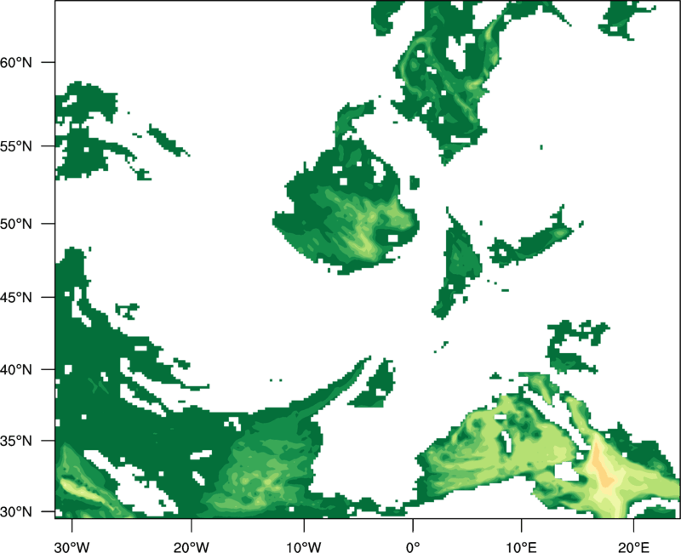Click the 30°N latitude label
Viewport: 681px width, 553px height.
pyautogui.click(x=16, y=512)
